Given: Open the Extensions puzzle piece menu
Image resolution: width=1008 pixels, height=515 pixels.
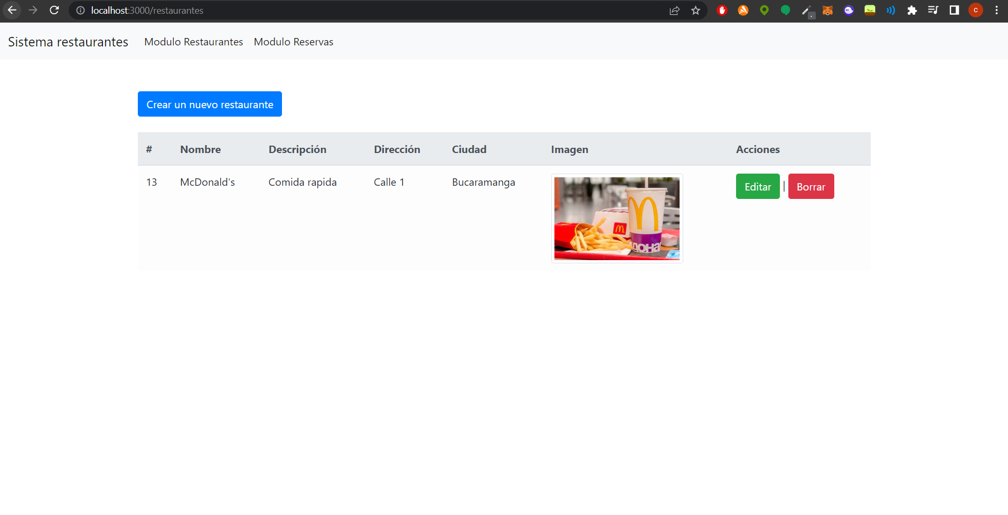Looking at the screenshot, I should click(912, 10).
